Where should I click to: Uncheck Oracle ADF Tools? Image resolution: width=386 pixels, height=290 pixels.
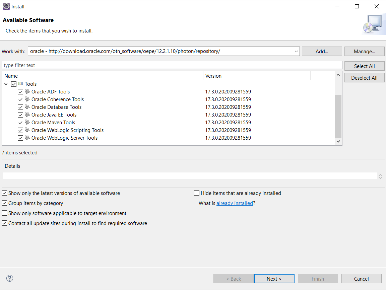(20, 92)
